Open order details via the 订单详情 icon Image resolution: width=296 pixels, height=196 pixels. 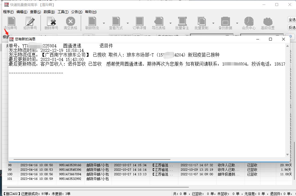139,21
